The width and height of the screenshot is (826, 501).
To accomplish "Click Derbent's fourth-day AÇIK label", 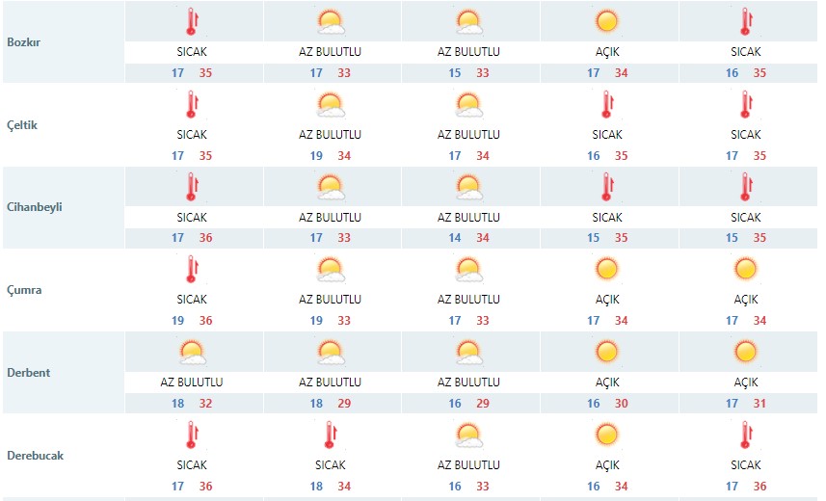I will pyautogui.click(x=607, y=382).
